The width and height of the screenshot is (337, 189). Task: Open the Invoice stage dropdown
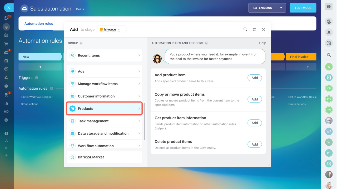[x=112, y=29]
